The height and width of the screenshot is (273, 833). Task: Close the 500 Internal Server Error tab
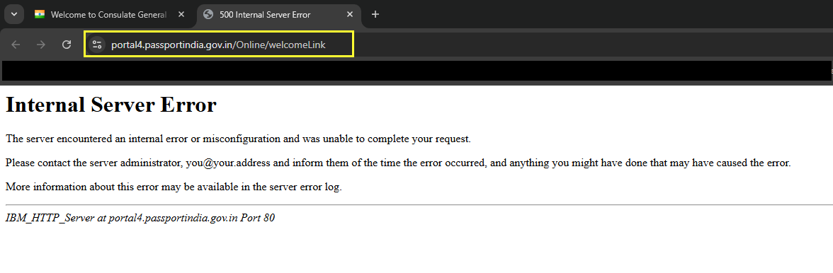click(x=350, y=15)
